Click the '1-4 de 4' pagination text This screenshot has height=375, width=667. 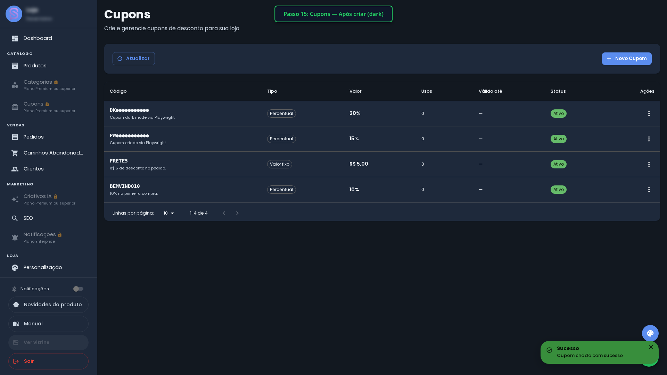point(199,213)
